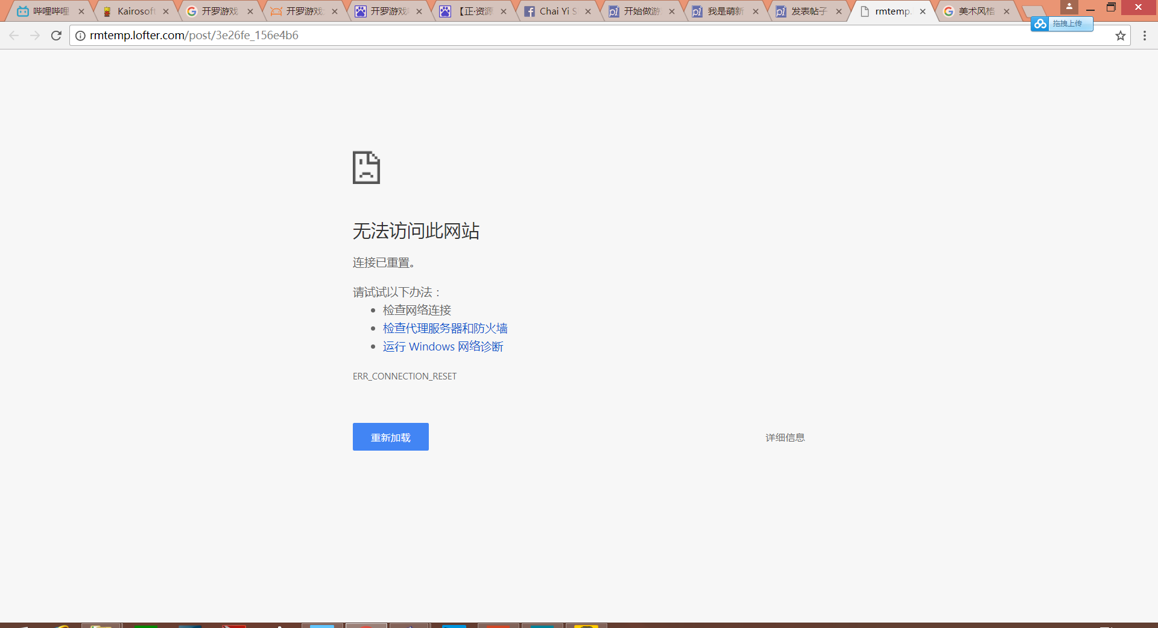Open the 检查代理服务器和防火墙 link

tap(445, 328)
